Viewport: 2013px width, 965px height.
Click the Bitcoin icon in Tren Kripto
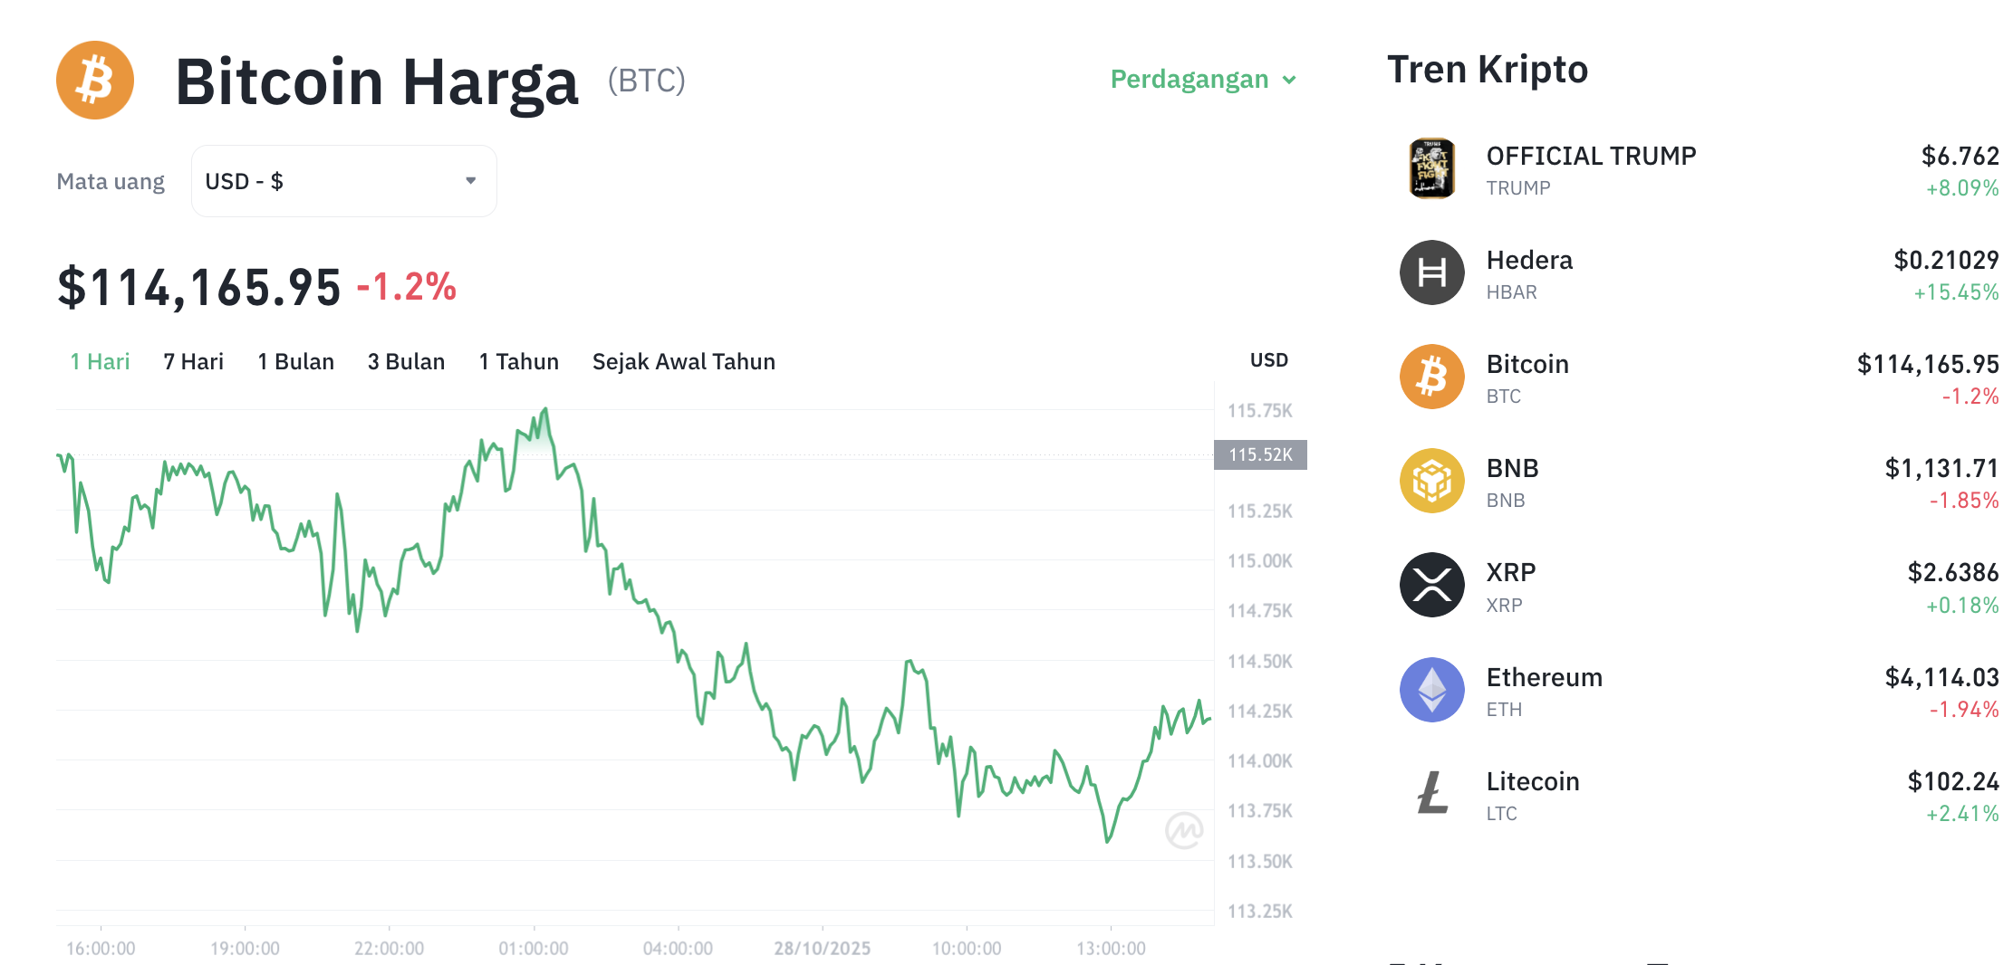click(x=1431, y=377)
